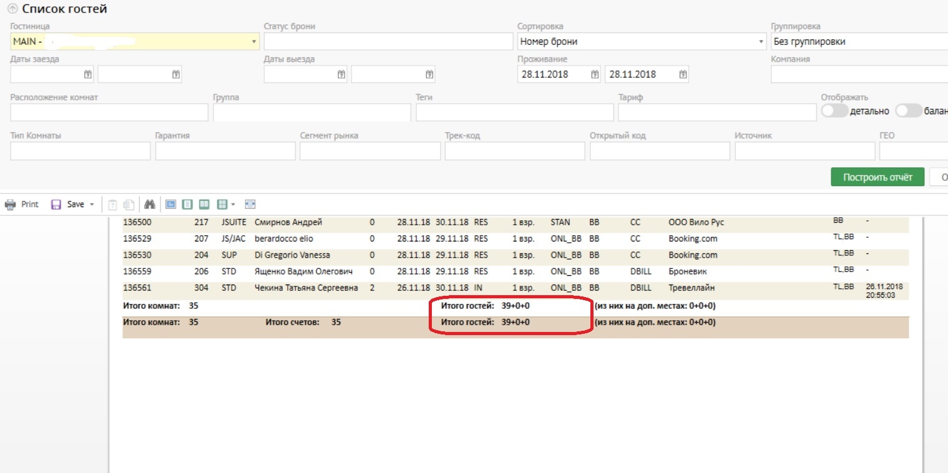Collapse the Список гостей panel header arrow

(12, 9)
